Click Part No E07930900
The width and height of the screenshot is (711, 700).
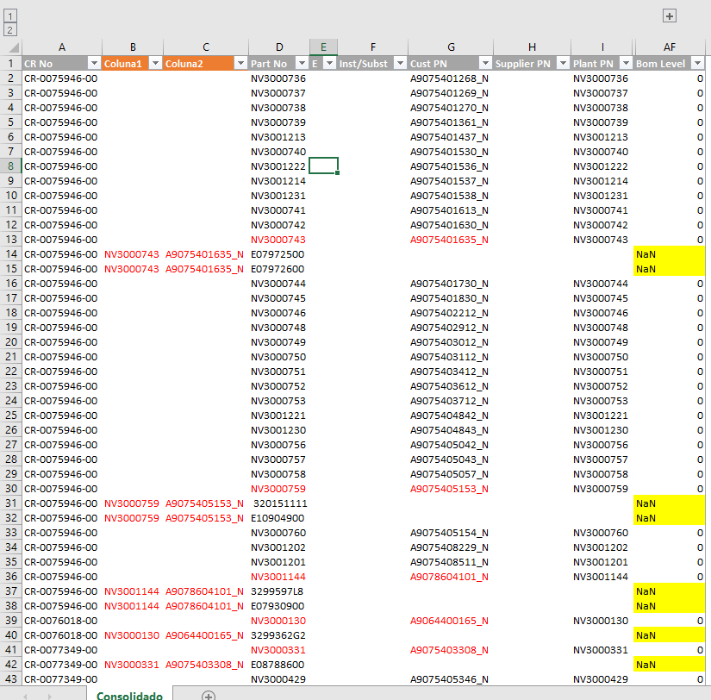pyautogui.click(x=278, y=606)
